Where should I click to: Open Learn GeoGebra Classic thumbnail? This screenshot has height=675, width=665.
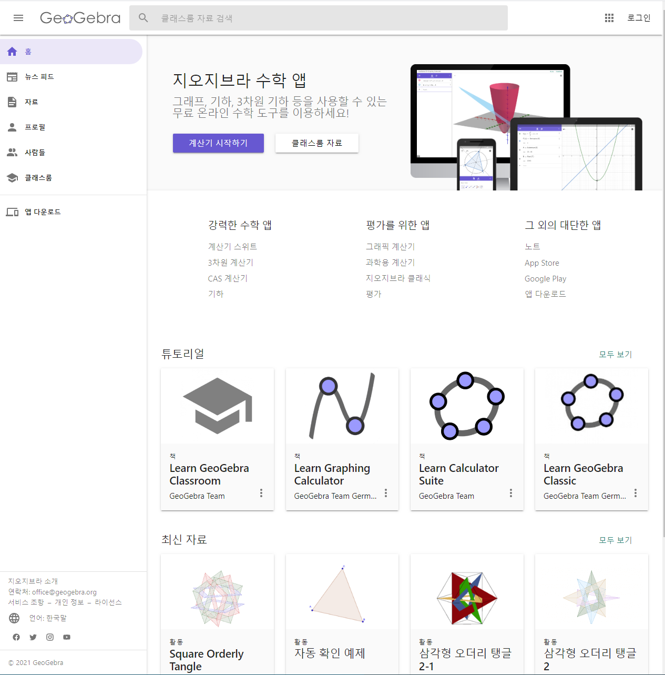click(x=591, y=406)
